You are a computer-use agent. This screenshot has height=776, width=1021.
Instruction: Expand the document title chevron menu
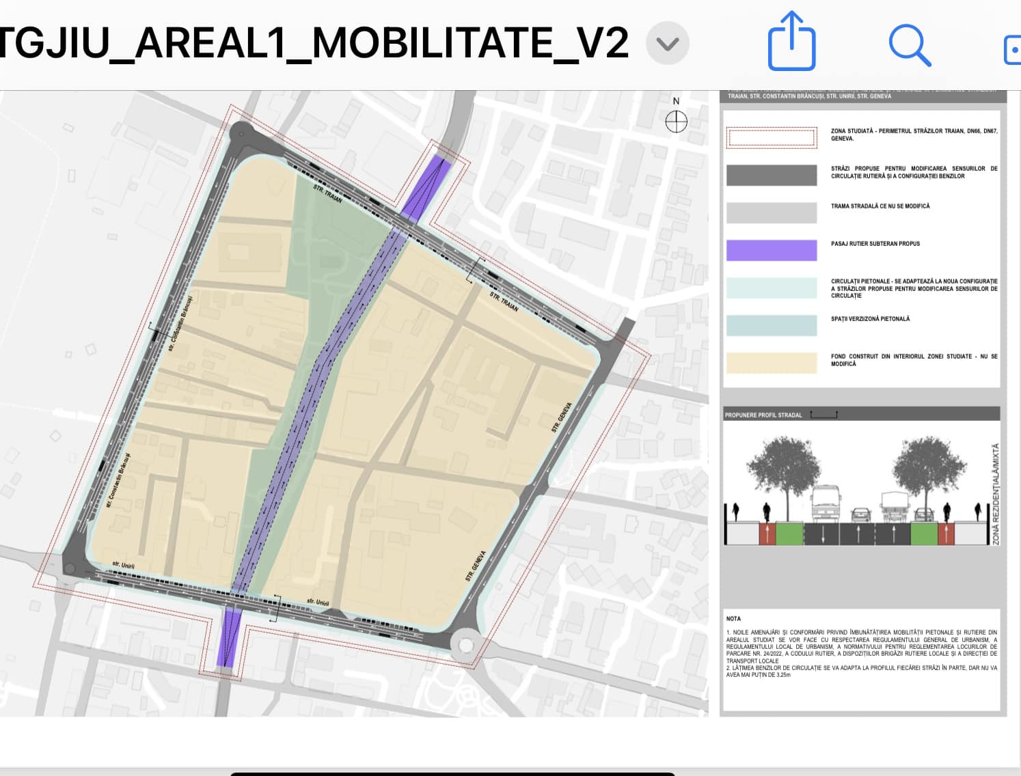667,44
